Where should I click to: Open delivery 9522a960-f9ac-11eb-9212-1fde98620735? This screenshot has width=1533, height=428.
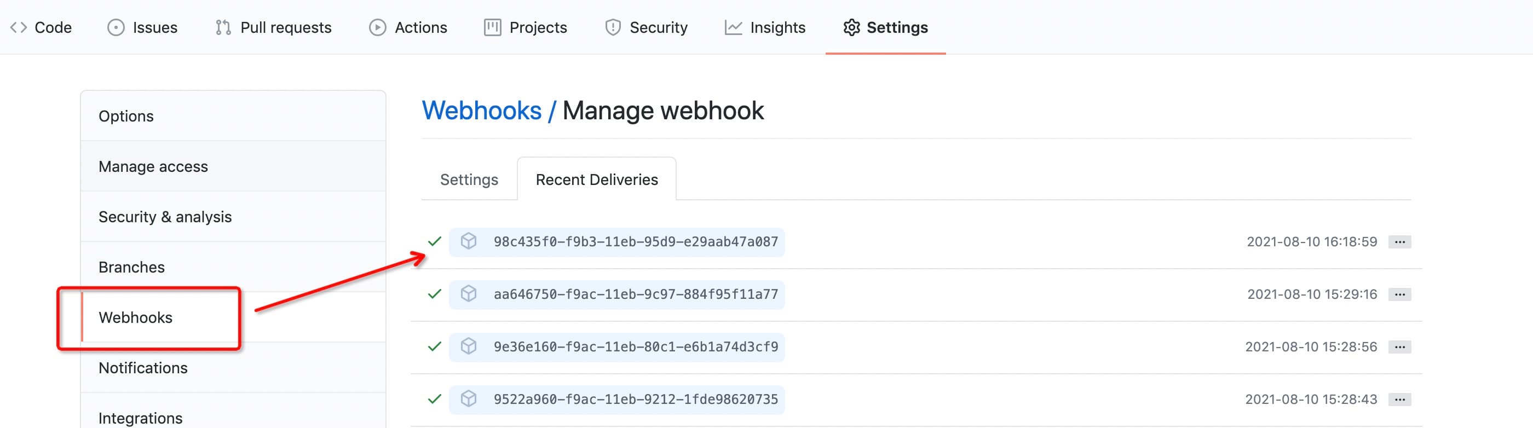[x=616, y=399]
